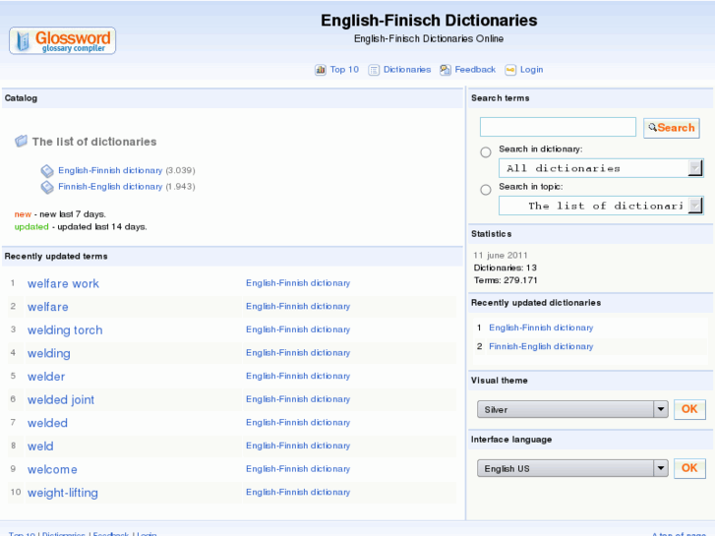Open the term welding torch
This screenshot has height=536, width=715.
coord(65,330)
